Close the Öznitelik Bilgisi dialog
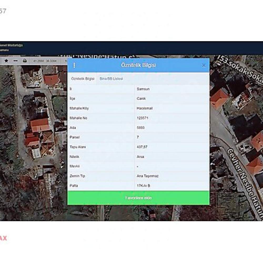This screenshot has width=263, height=263. [204, 65]
